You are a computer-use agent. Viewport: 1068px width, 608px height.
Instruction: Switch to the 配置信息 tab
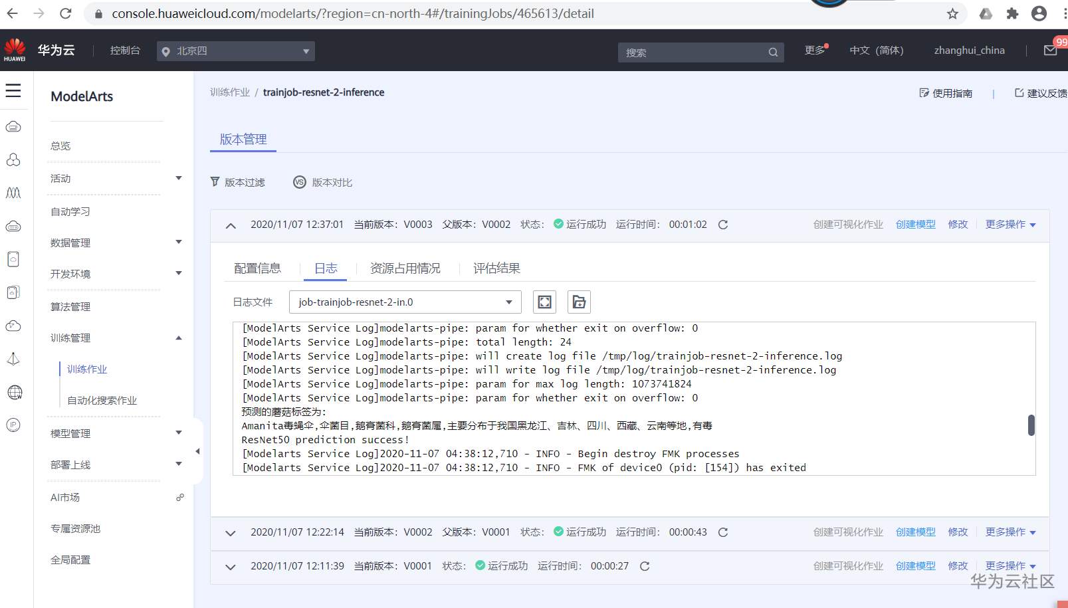pos(258,268)
